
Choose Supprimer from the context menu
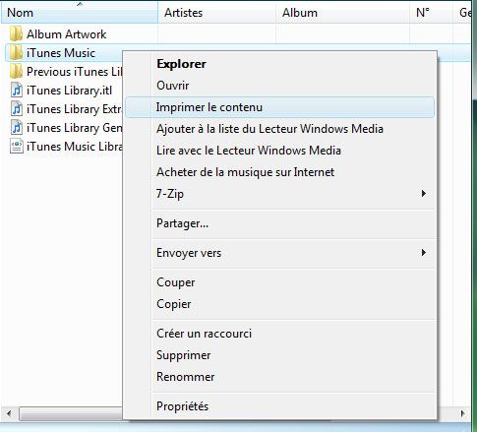(280, 355)
